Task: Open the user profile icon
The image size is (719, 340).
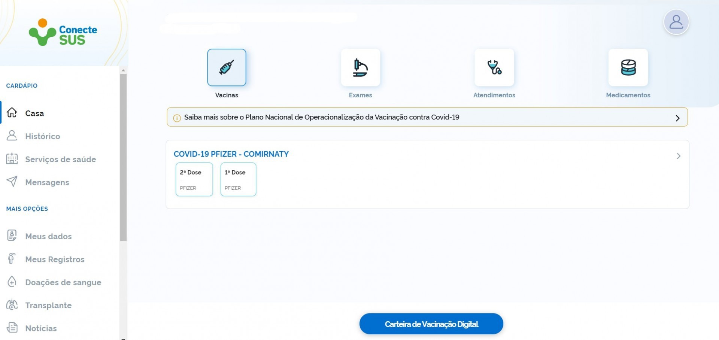Action: [x=676, y=22]
